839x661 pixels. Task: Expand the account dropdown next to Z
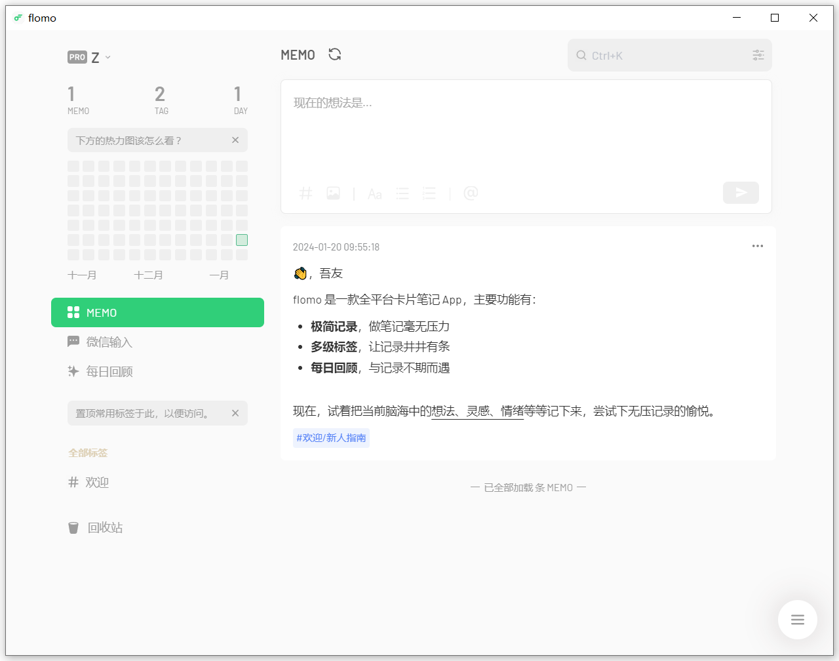[108, 57]
